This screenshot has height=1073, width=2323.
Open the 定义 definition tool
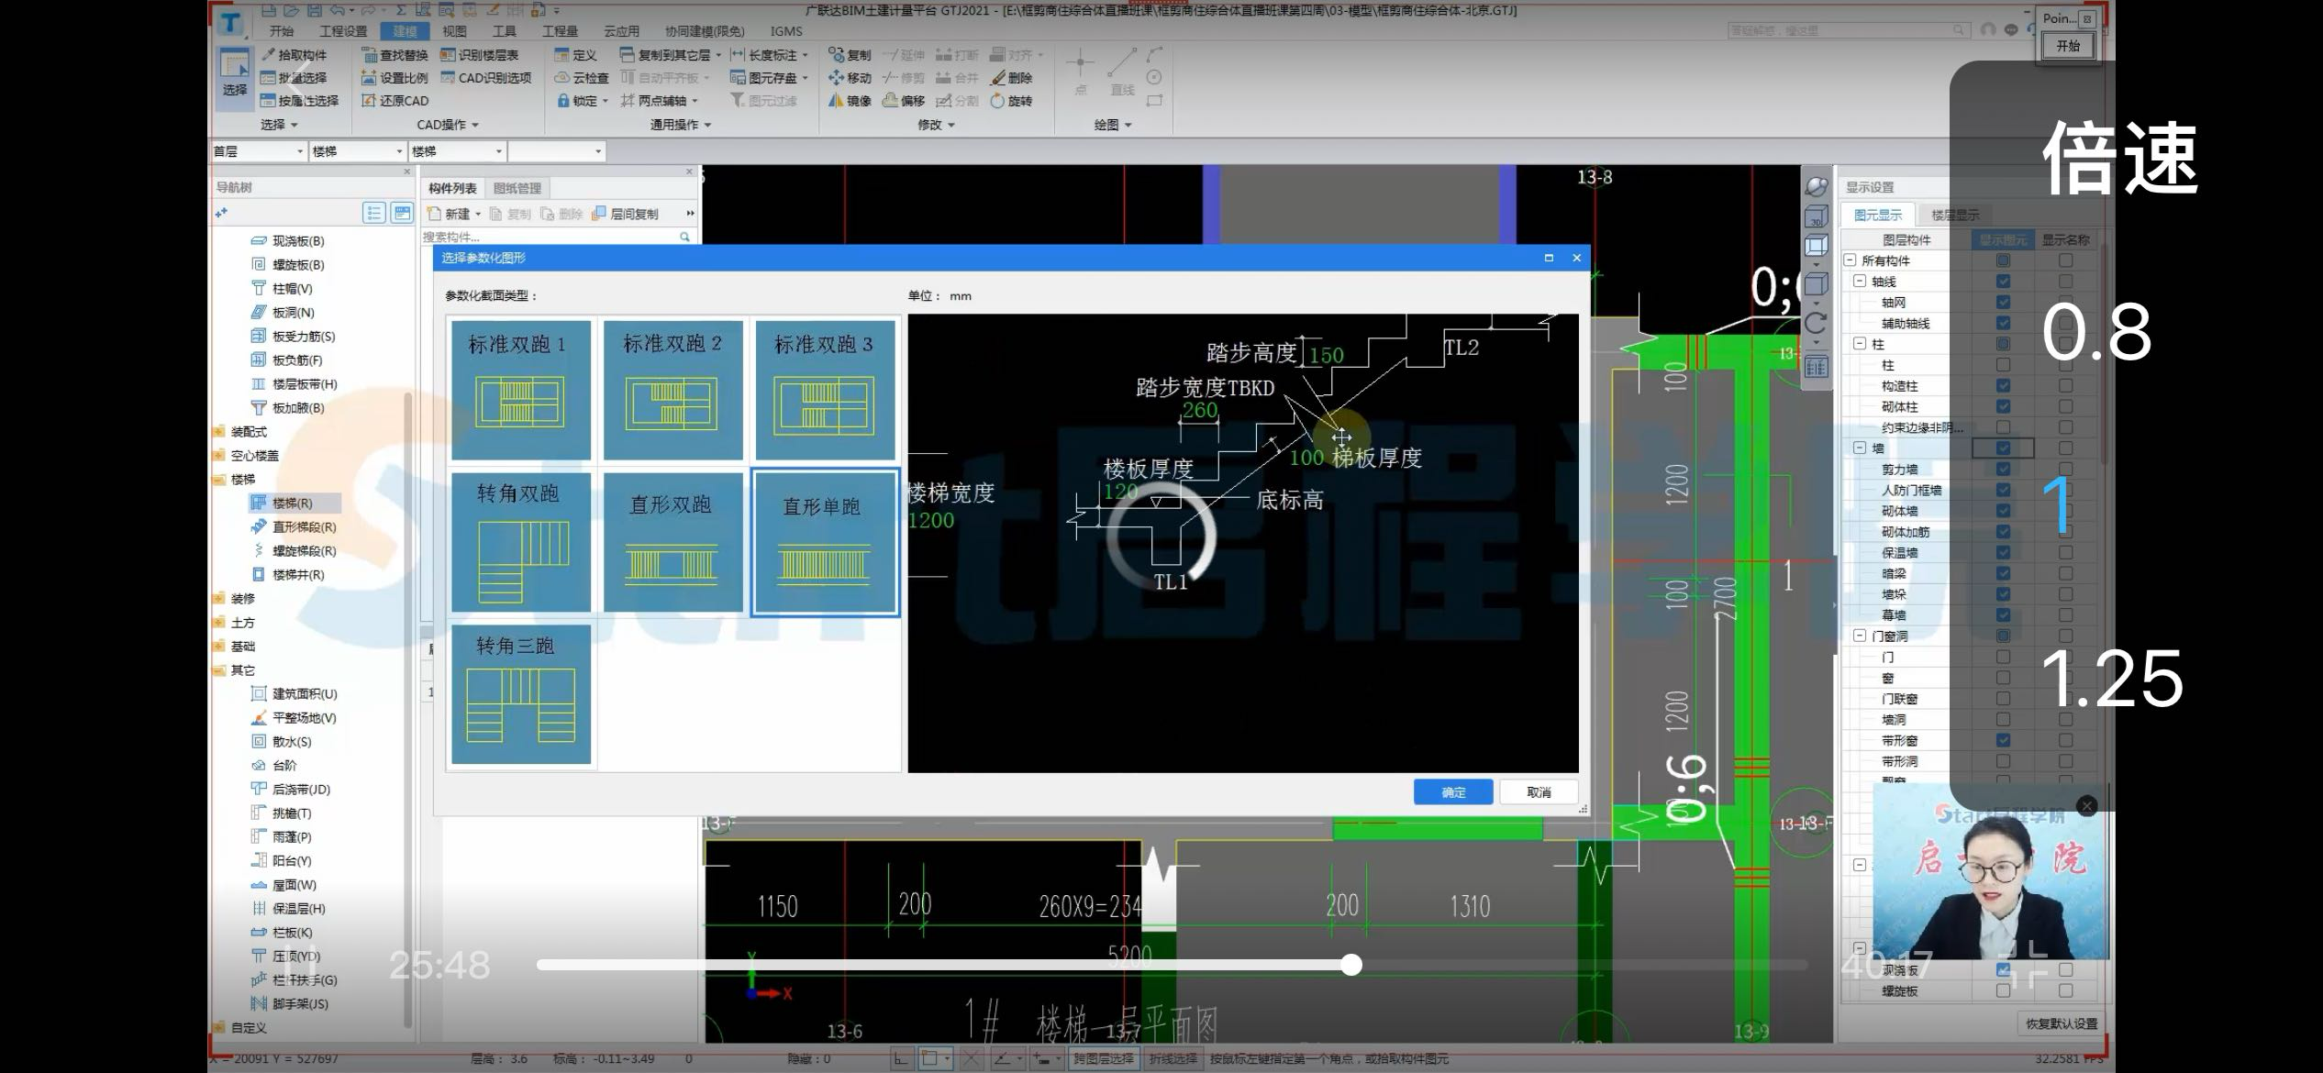coord(575,55)
